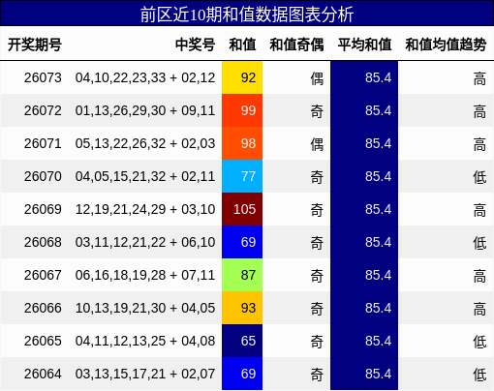Click trend 高 in row 26073
The image size is (494, 391).
(x=479, y=78)
